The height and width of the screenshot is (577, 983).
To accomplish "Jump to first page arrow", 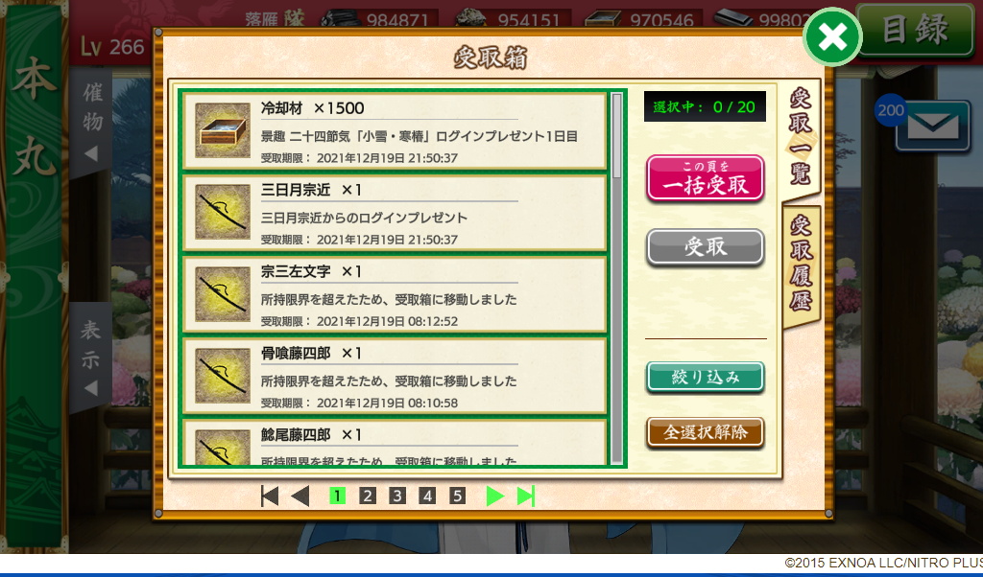I will pyautogui.click(x=270, y=496).
